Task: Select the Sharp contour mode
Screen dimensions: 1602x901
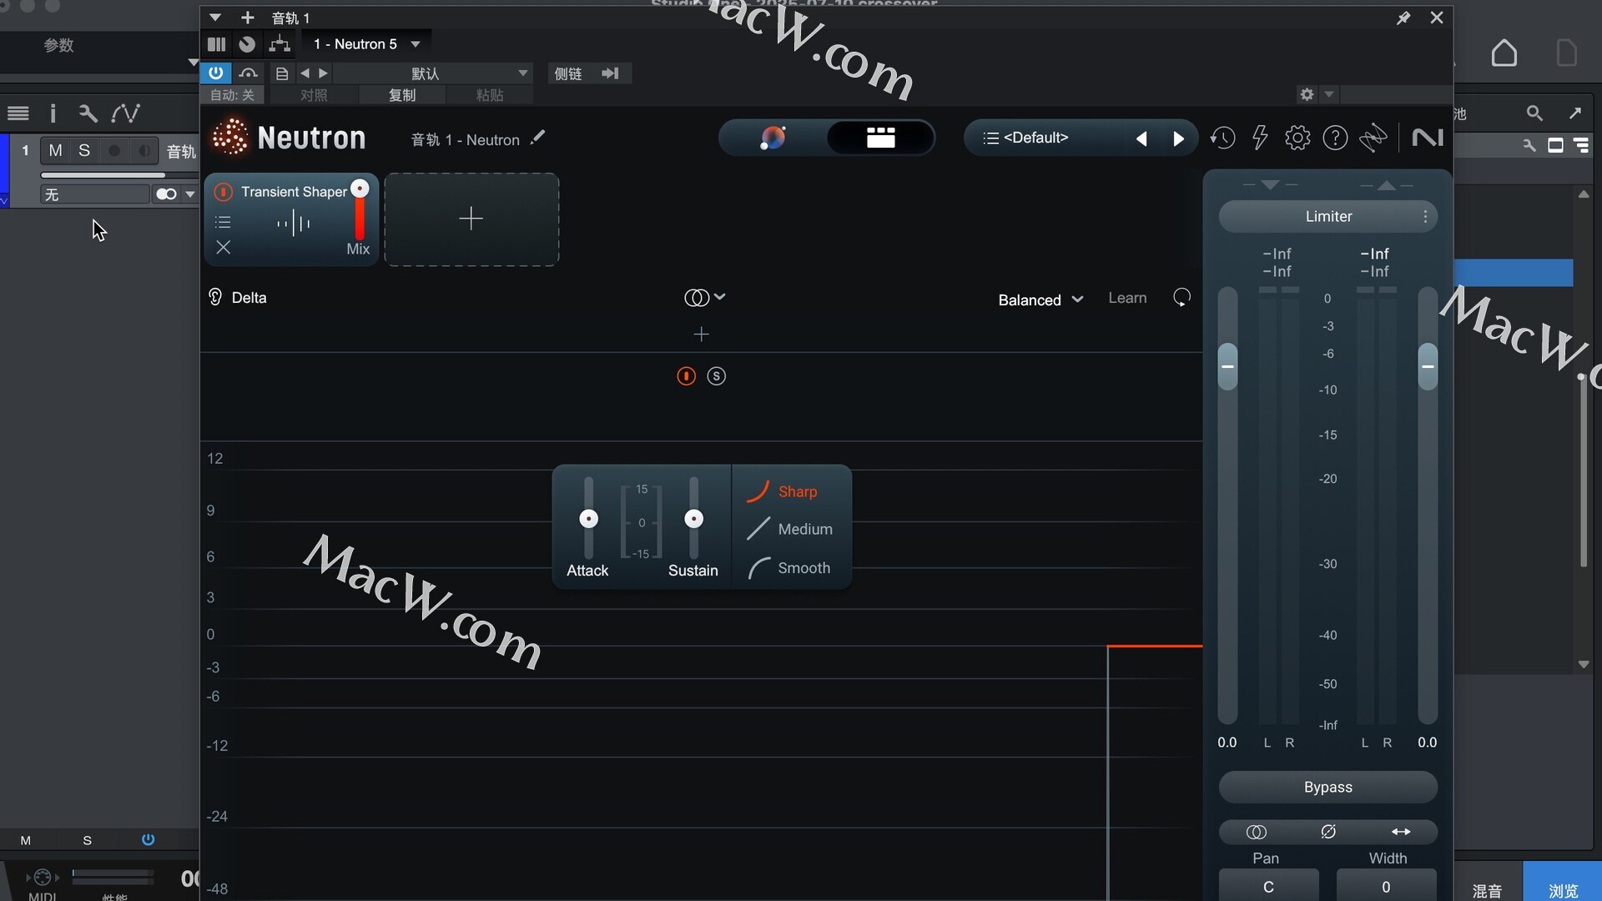Action: point(783,491)
